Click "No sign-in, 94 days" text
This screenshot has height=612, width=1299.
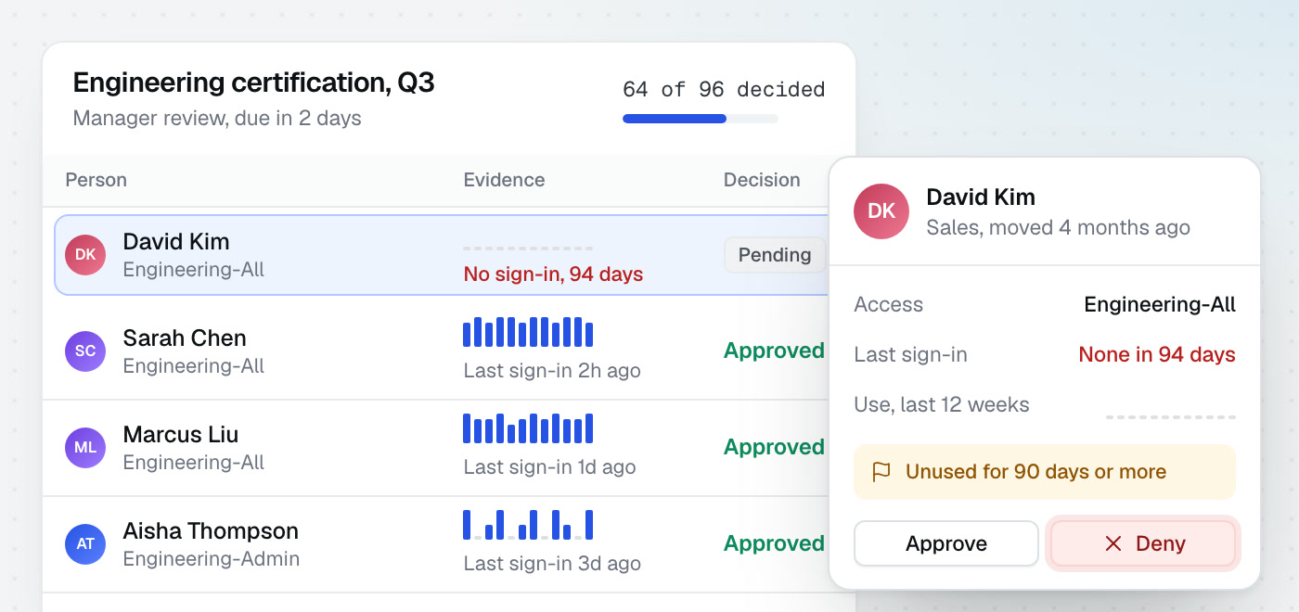point(553,274)
